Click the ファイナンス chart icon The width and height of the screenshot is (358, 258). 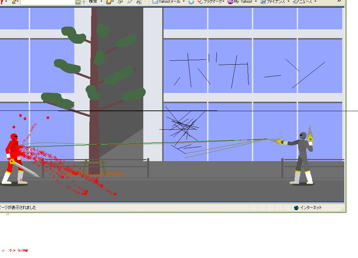coord(263,2)
